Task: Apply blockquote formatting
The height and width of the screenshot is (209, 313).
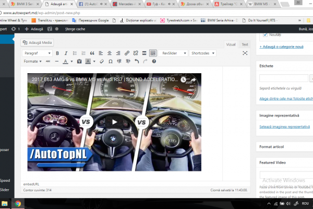Action: (x=92, y=53)
